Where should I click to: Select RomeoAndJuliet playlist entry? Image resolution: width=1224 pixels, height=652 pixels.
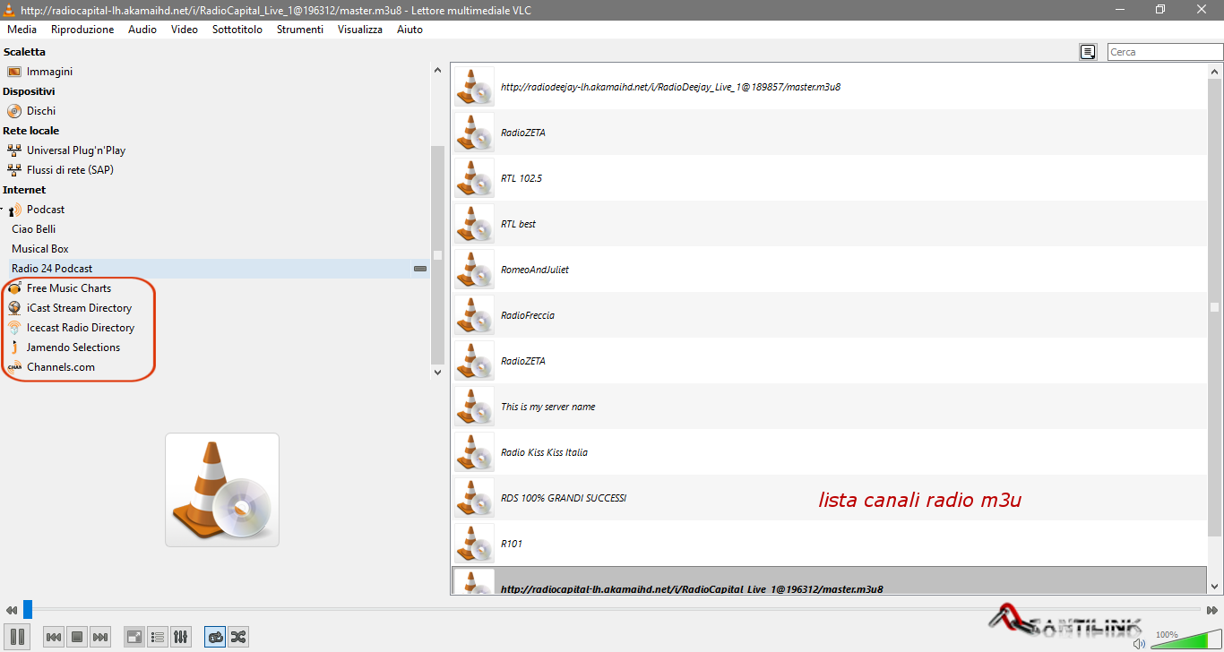pos(830,270)
